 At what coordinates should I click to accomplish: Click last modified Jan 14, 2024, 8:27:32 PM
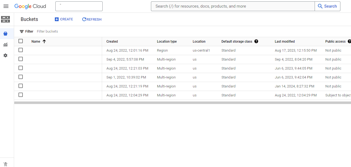(295, 86)
